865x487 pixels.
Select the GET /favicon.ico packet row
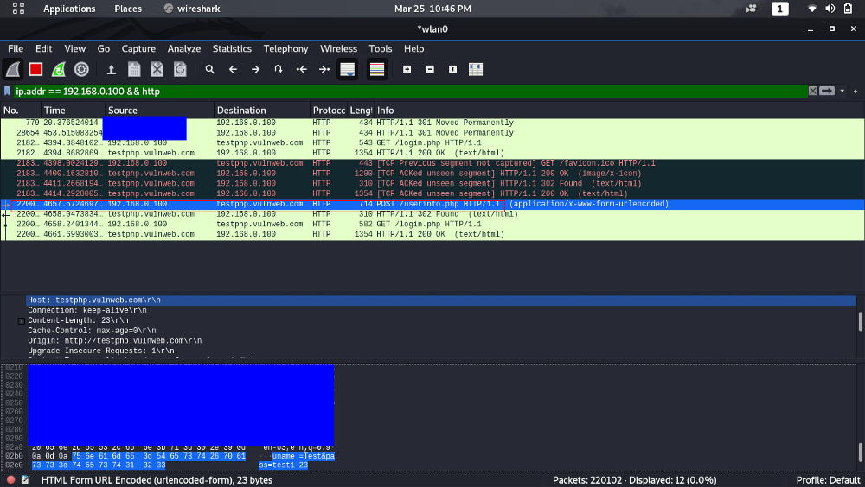432,163
